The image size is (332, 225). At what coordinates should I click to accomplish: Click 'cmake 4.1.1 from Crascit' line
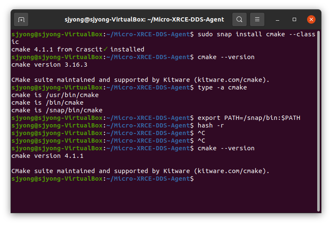pyautogui.click(x=78, y=49)
